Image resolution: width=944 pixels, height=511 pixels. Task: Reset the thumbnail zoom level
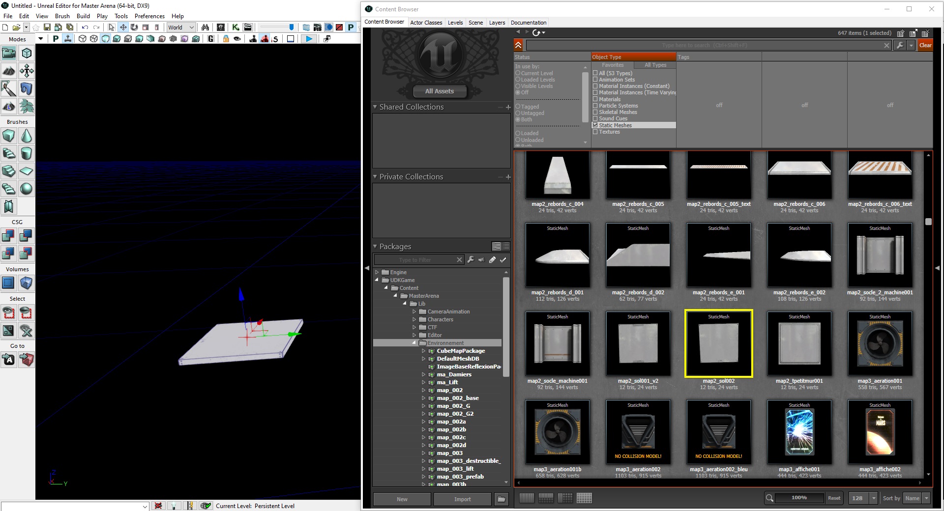(x=834, y=498)
